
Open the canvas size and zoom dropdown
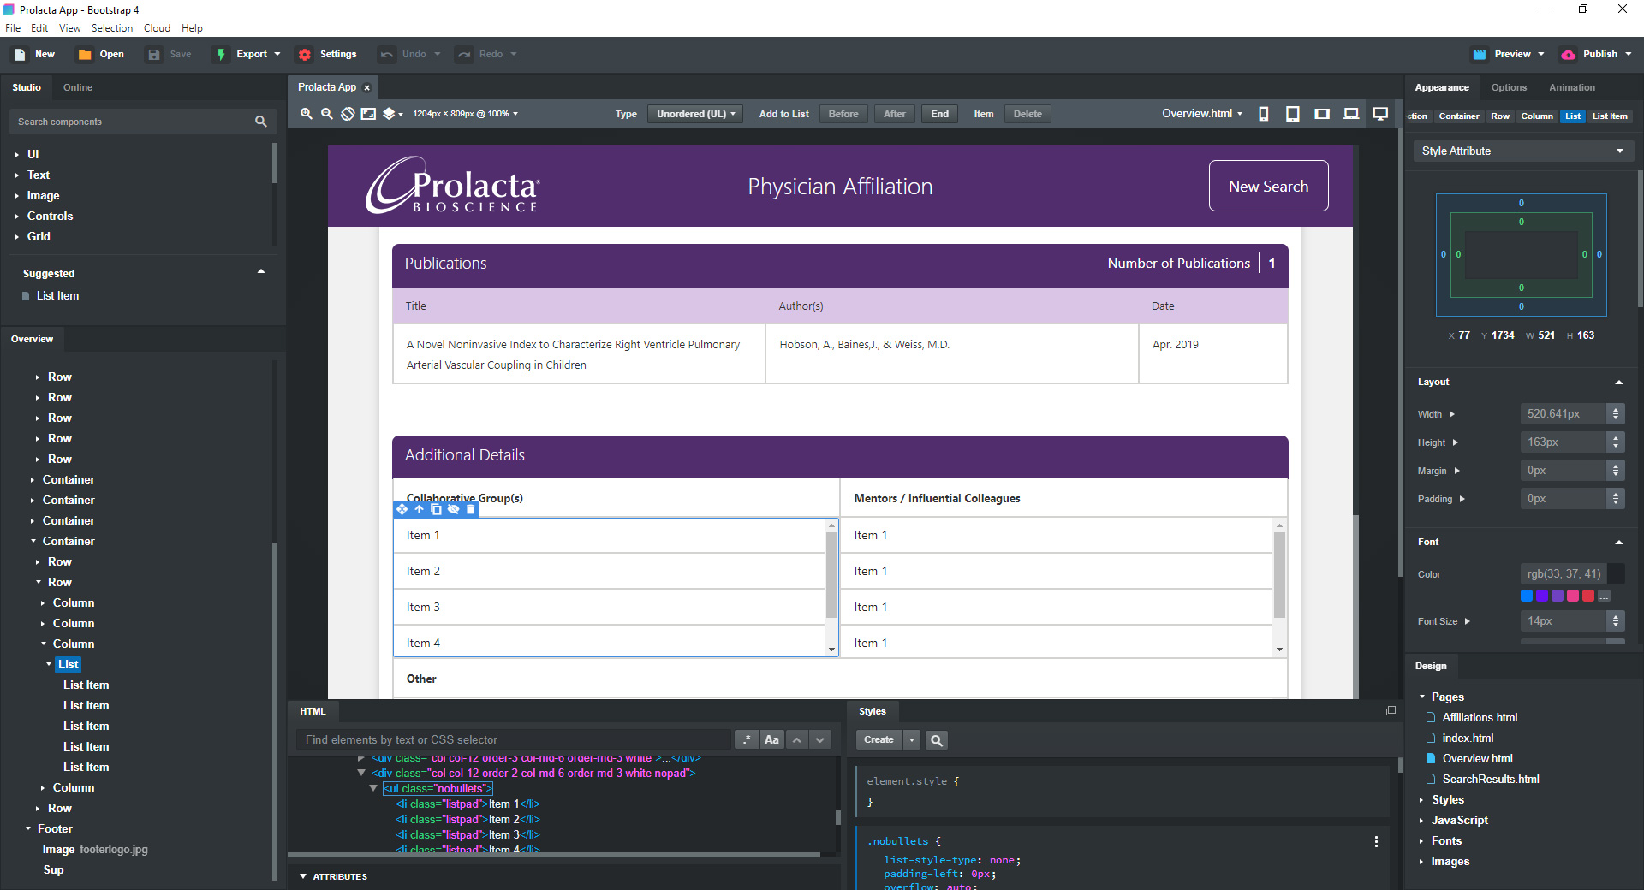[x=465, y=114]
